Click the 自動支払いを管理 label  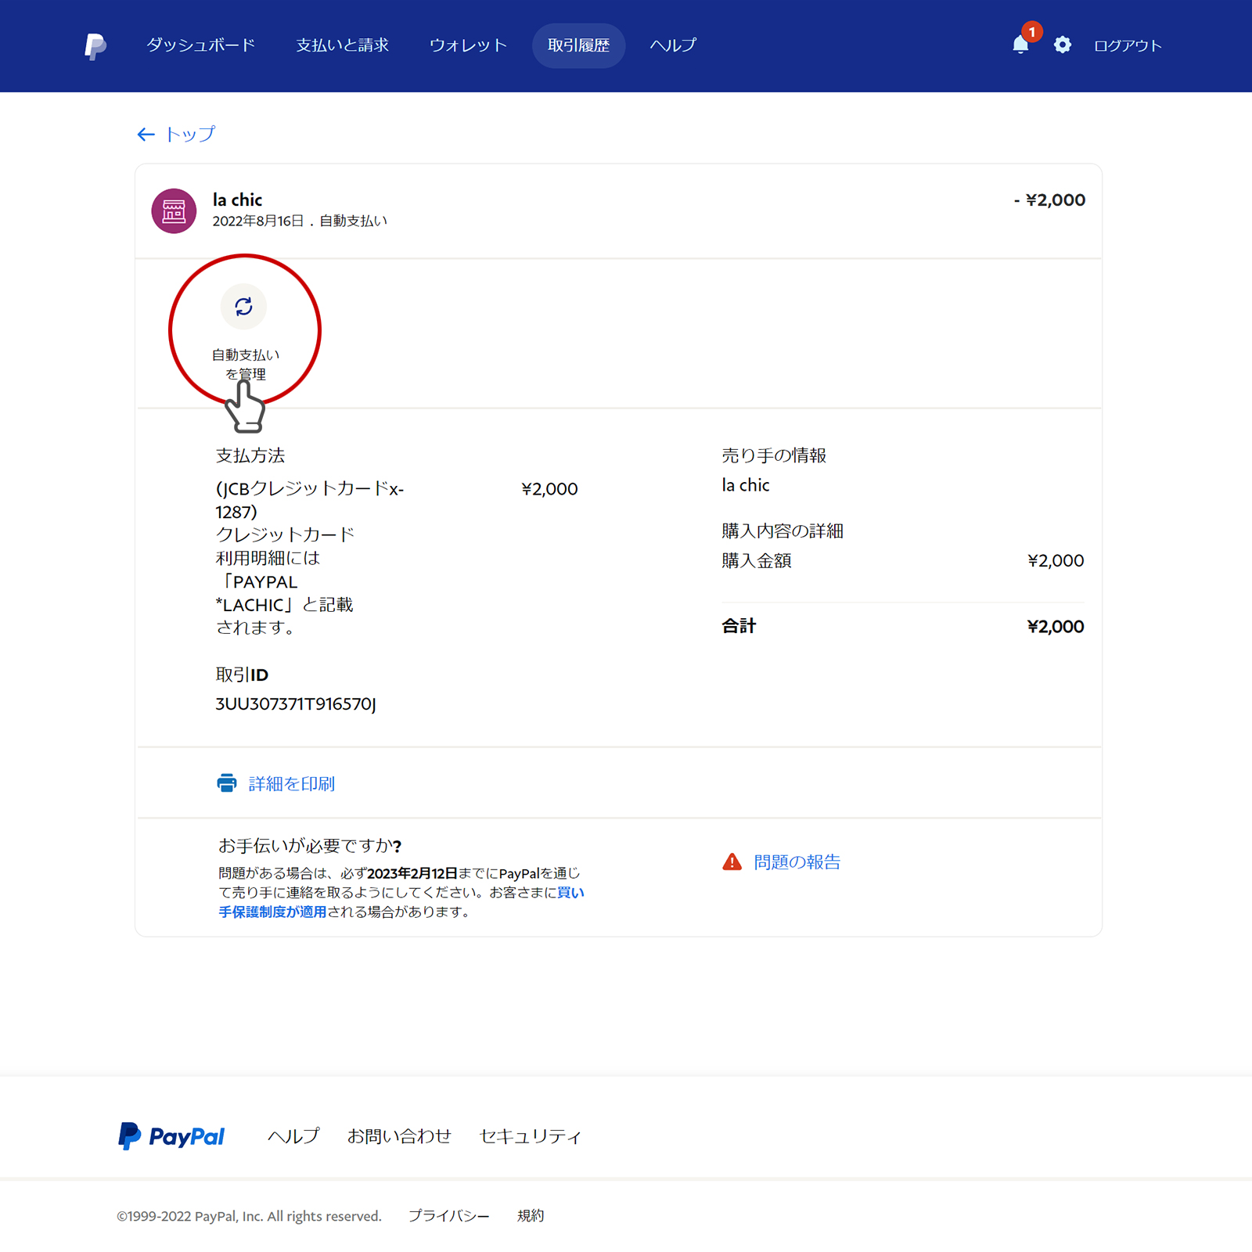tap(246, 365)
